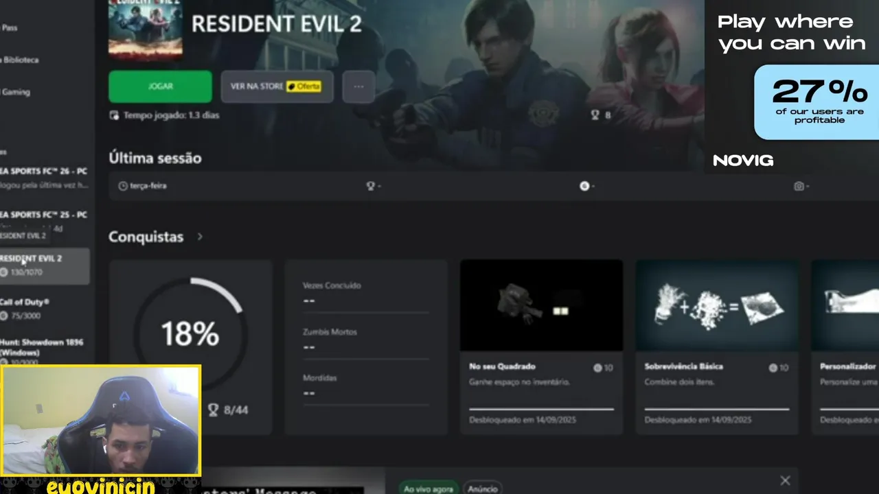Image resolution: width=879 pixels, height=494 pixels.
Task: Open the Sobrevivência Básica achievement image
Action: 717,305
